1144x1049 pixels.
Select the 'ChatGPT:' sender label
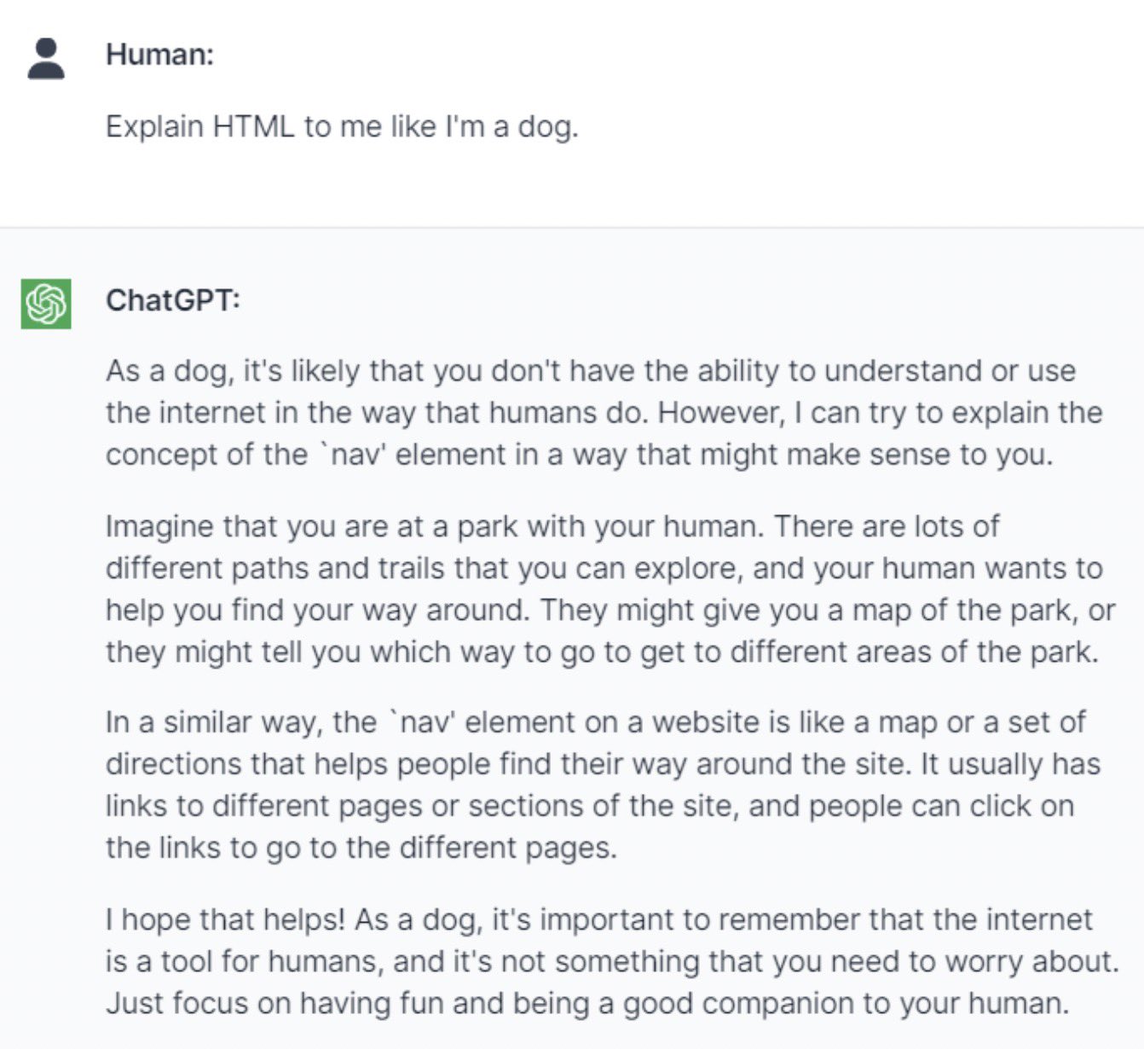[x=173, y=300]
